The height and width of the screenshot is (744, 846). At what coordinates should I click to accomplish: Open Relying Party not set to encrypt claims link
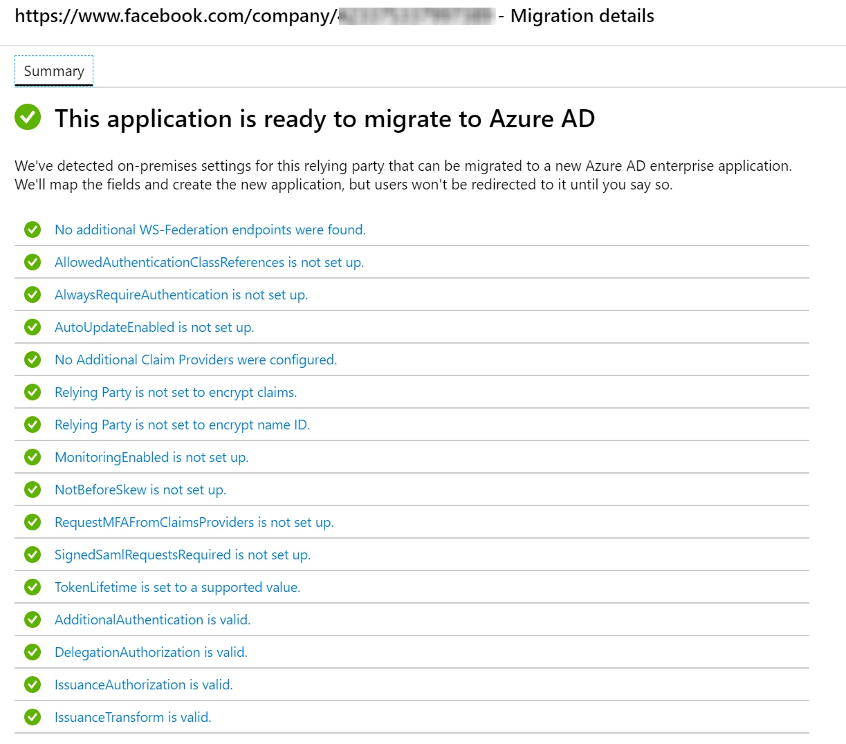[x=176, y=392]
